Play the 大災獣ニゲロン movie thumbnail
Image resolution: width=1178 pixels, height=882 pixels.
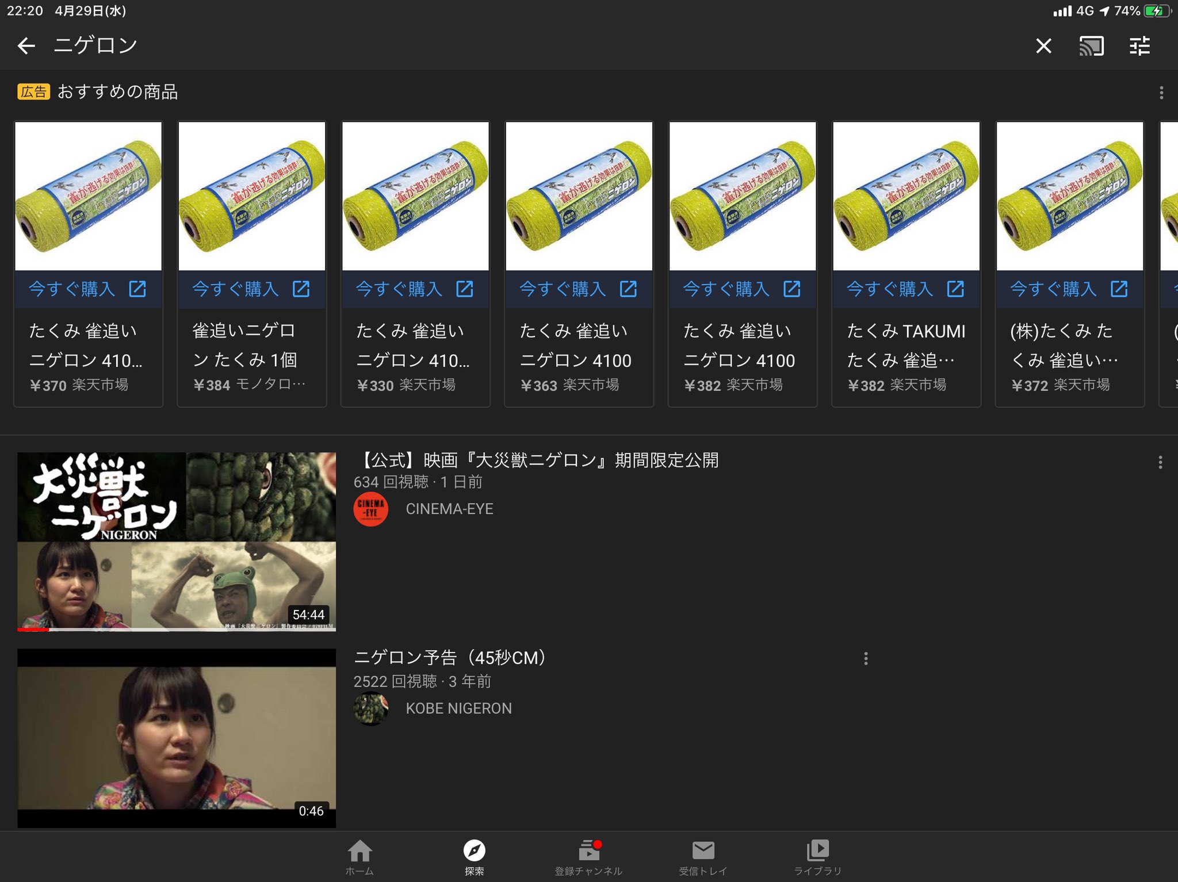(x=177, y=541)
